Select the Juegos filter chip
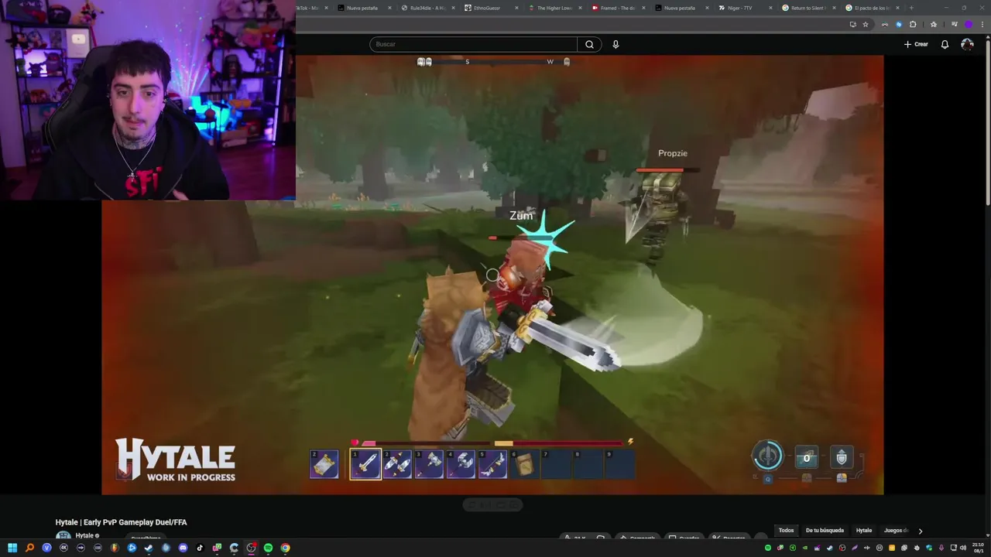Image resolution: width=991 pixels, height=557 pixels. tap(896, 531)
